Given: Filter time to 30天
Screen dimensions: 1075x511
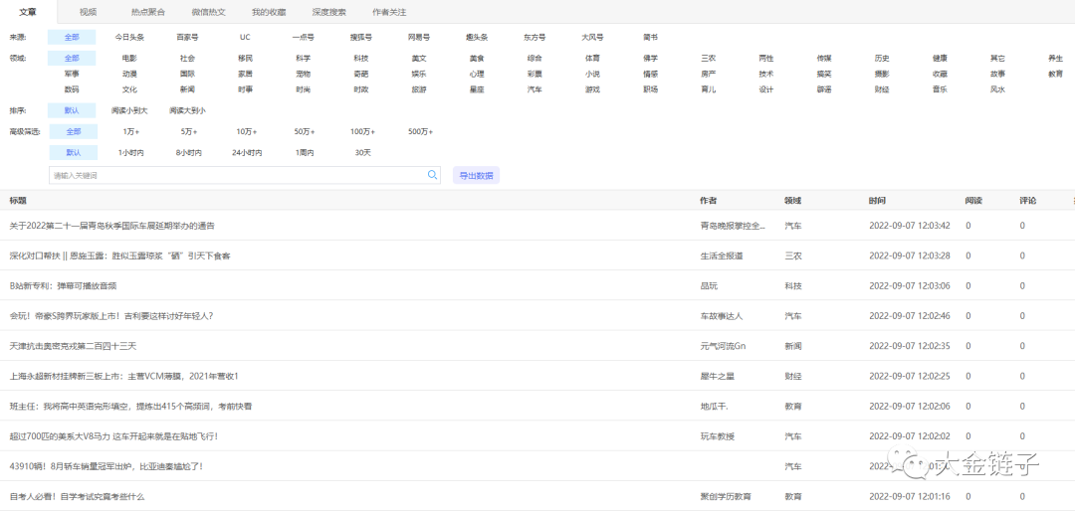Looking at the screenshot, I should coord(362,153).
